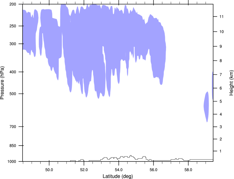Click the 7 km height tick label
The width and height of the screenshot is (234, 179).
pos(221,75)
